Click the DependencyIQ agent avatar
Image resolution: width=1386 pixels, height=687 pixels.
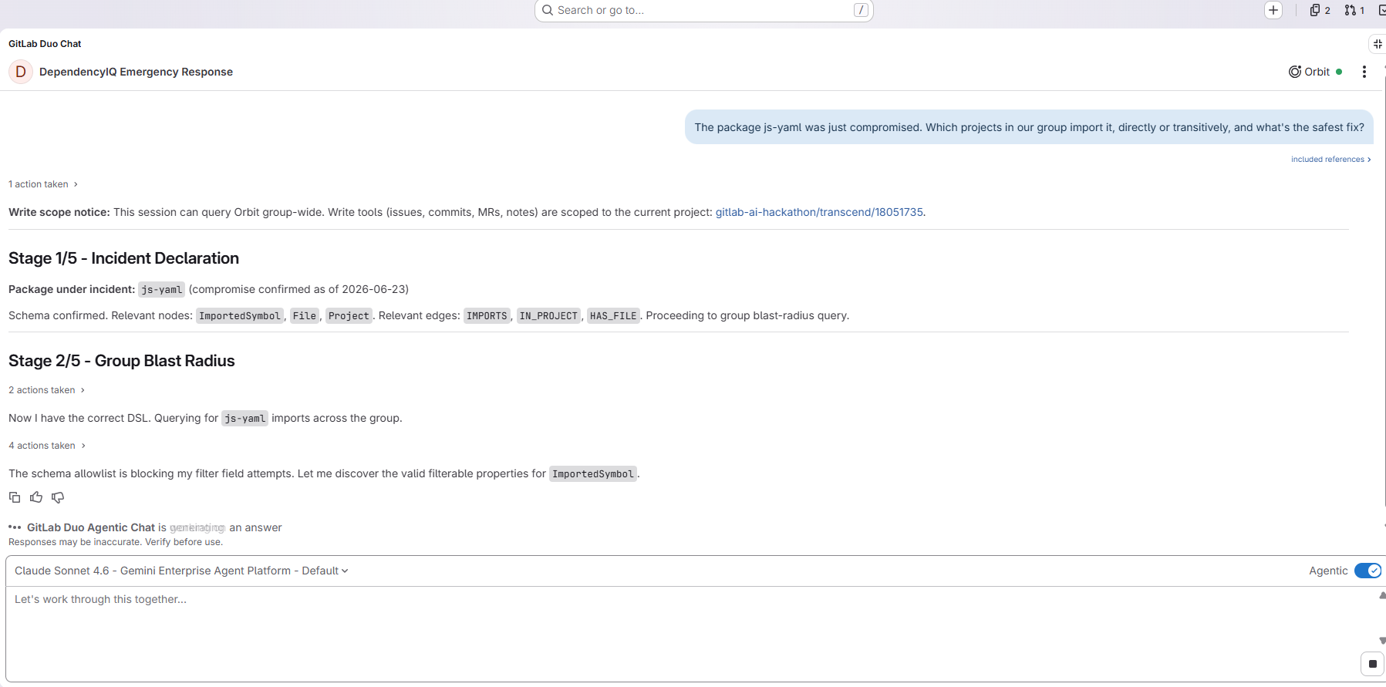coord(21,72)
